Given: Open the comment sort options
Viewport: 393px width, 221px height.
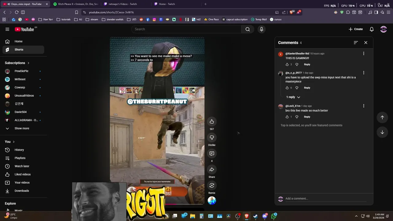Looking at the screenshot, I should pos(356,43).
